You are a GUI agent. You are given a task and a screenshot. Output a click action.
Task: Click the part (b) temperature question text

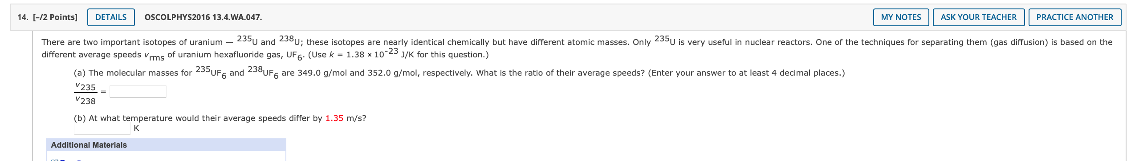(220, 118)
